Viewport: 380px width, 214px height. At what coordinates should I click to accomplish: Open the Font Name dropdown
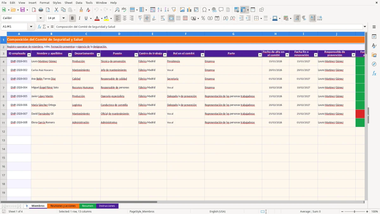(40, 18)
